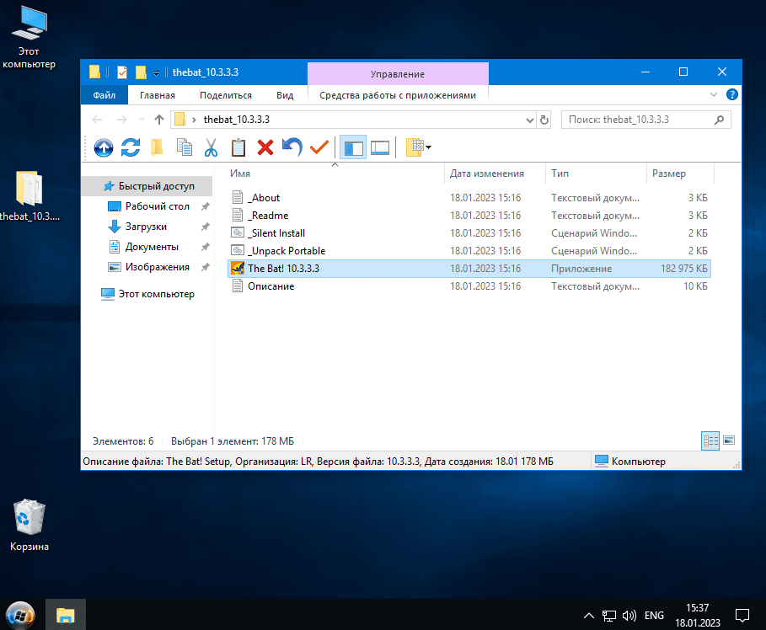Sort by the Размер column header
The width and height of the screenshot is (766, 630).
click(x=681, y=174)
